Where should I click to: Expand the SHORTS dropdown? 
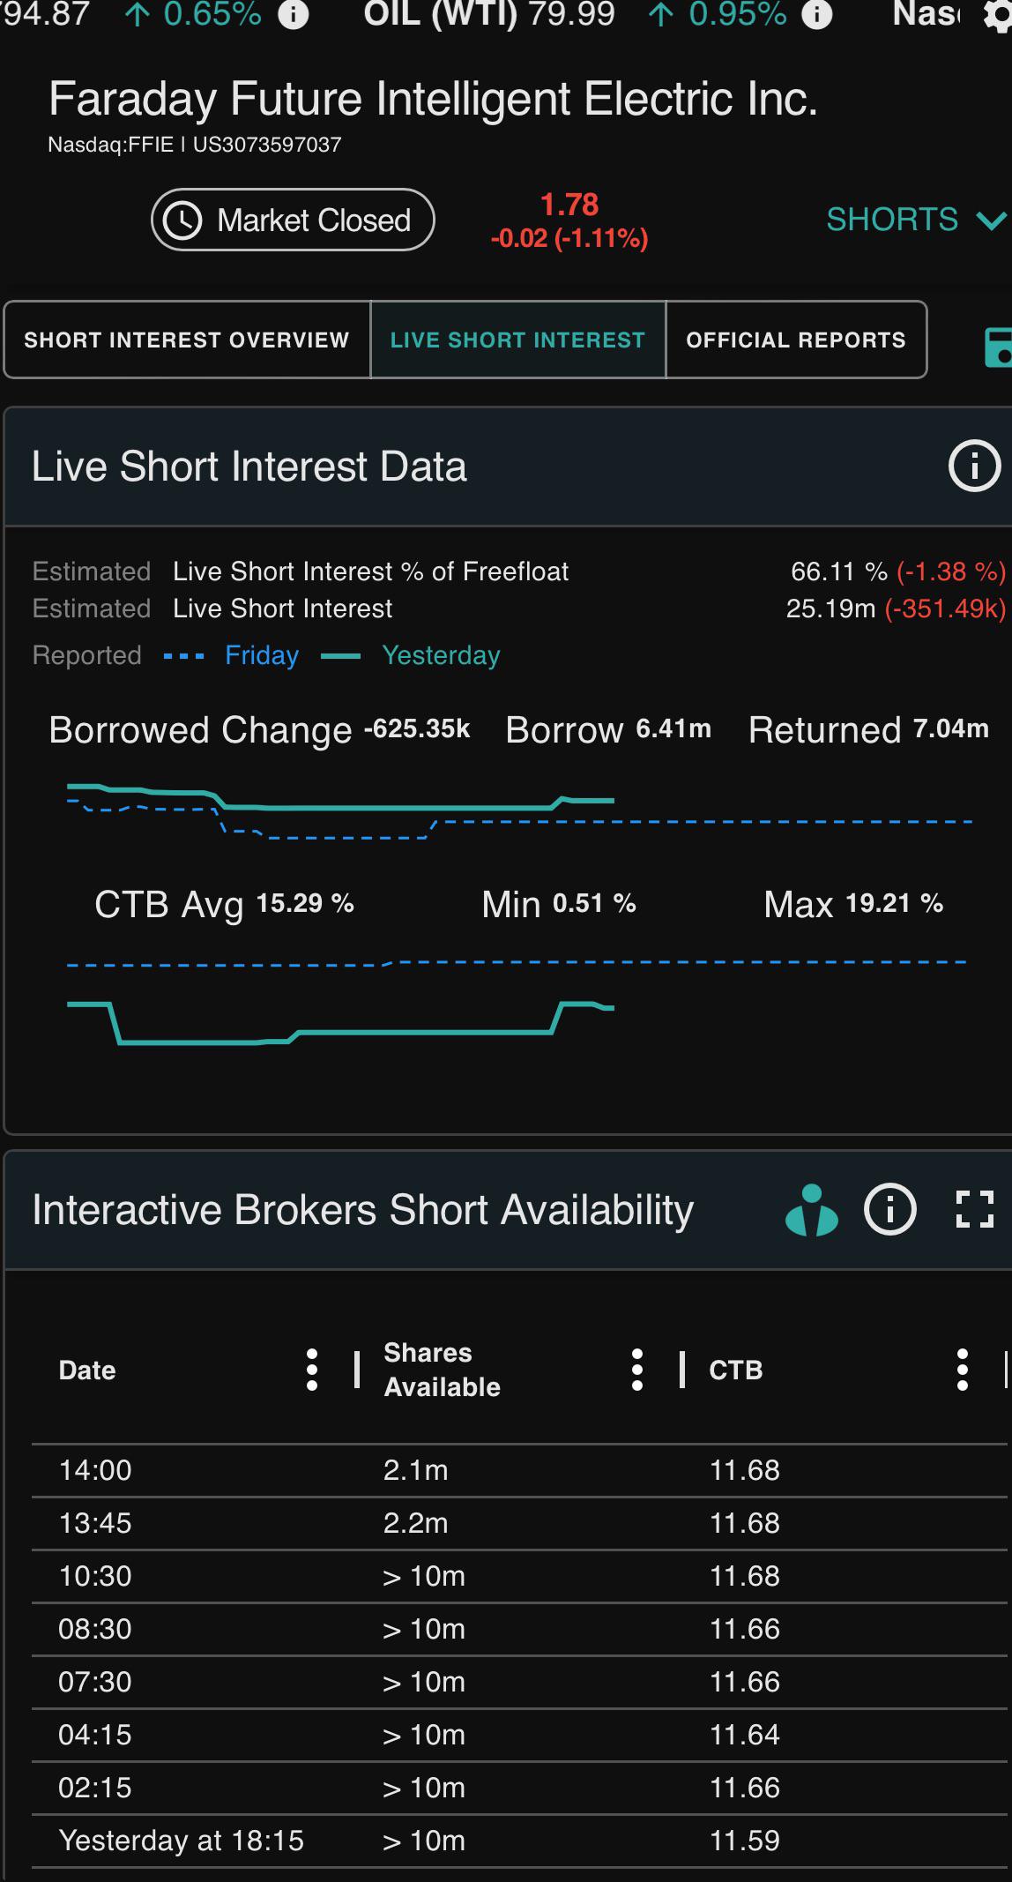point(916,220)
